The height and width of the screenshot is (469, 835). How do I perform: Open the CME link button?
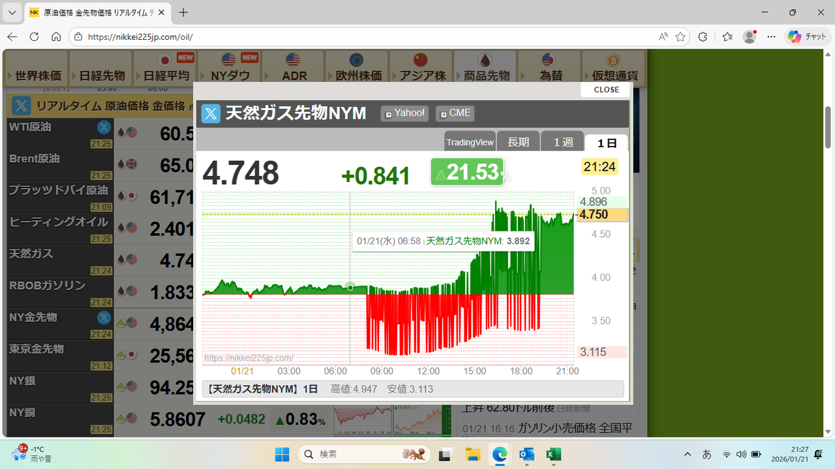(455, 113)
